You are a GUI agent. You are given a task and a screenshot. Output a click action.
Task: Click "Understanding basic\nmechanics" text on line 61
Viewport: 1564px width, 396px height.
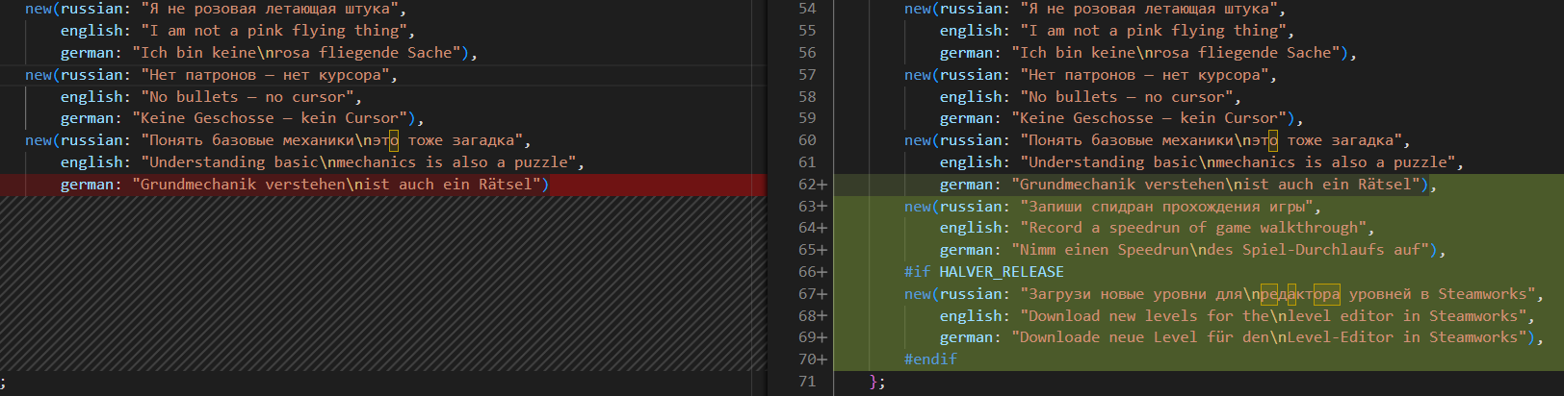click(x=1237, y=162)
